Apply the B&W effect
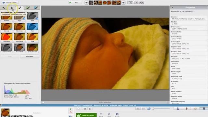Viewport: 208px width, 117px height. point(32,17)
